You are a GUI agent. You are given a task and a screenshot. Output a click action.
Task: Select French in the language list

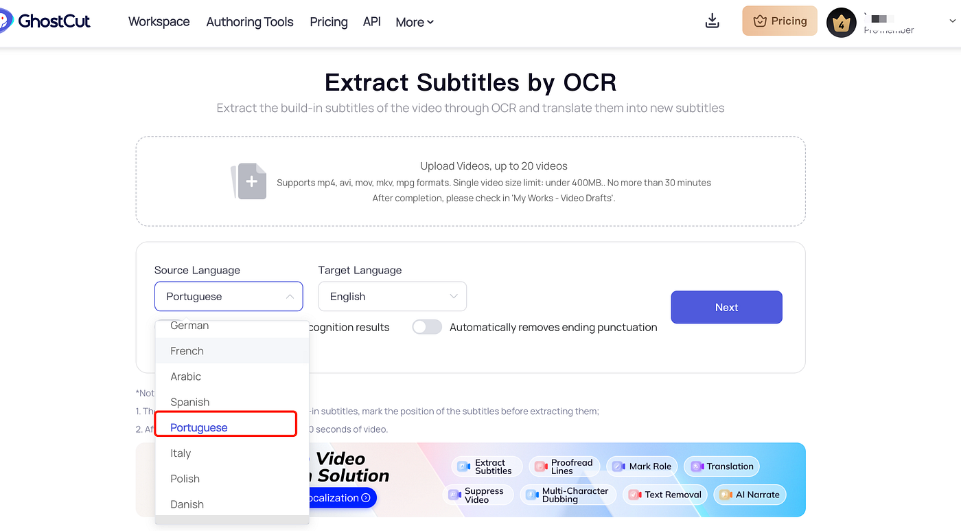pos(232,351)
